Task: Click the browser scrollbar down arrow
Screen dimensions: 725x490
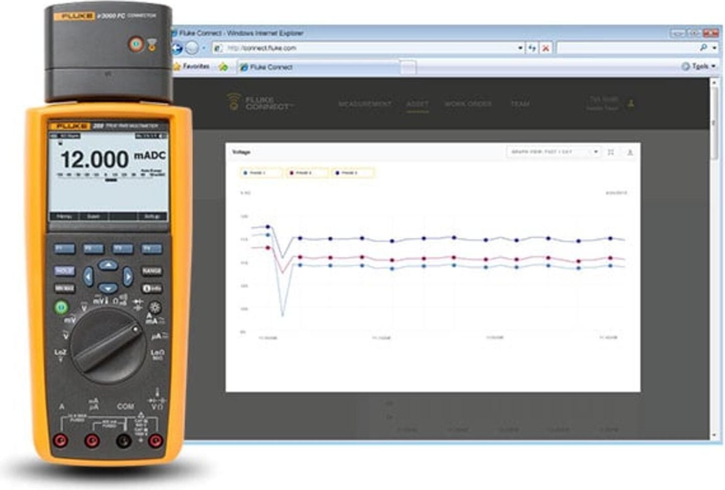Action: pyautogui.click(x=714, y=436)
